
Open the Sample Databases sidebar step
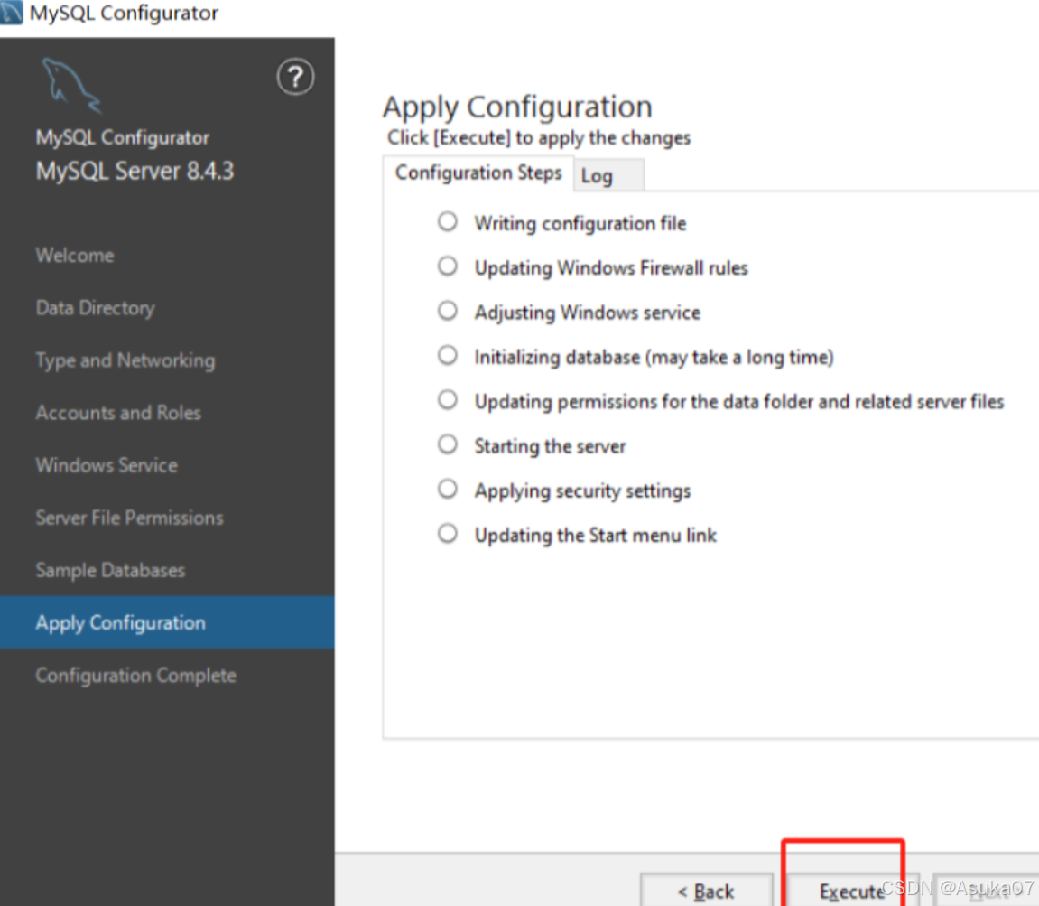(x=111, y=570)
